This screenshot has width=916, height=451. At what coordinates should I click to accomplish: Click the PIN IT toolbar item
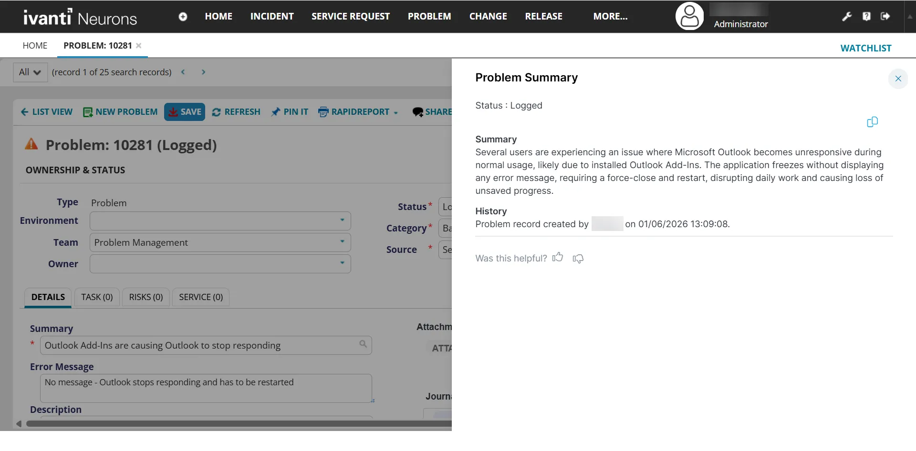(290, 112)
